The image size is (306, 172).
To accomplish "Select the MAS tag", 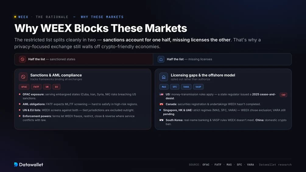I will [164, 87].
